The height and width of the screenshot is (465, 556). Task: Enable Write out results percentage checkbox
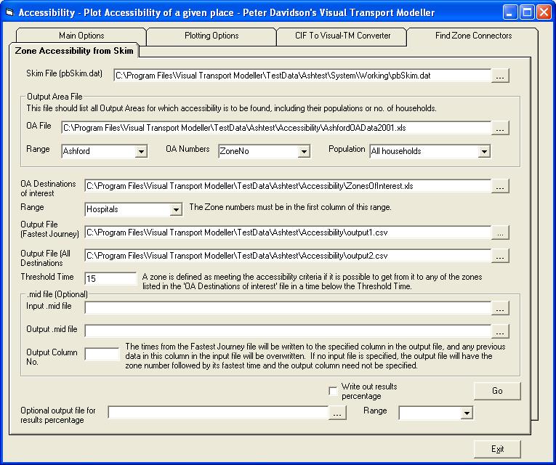333,391
